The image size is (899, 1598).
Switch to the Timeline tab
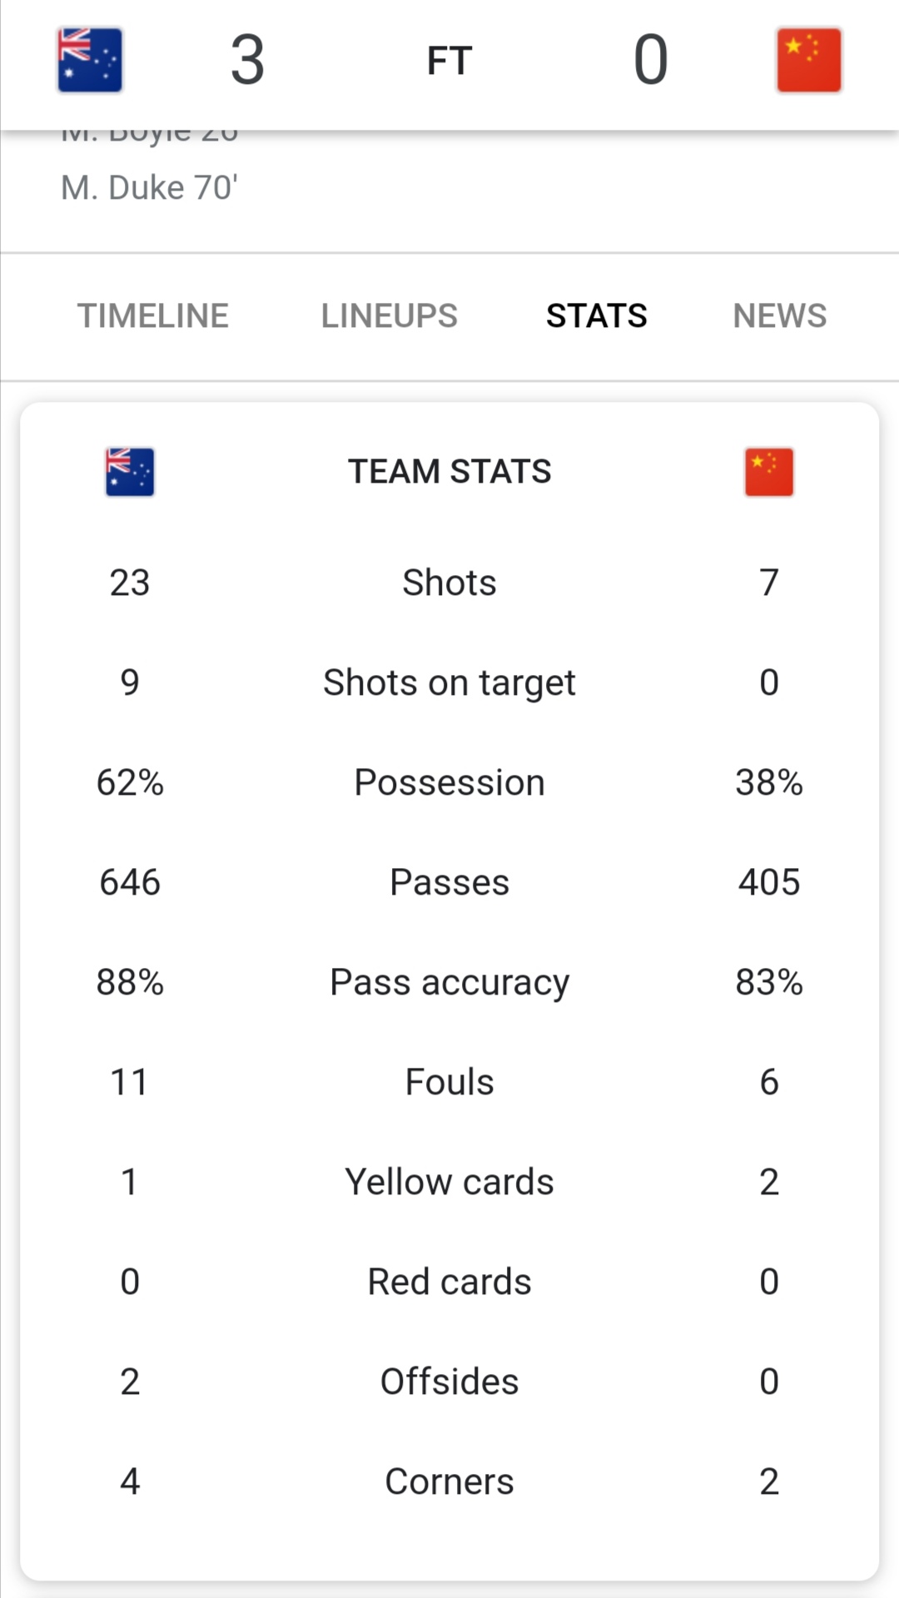[153, 316]
